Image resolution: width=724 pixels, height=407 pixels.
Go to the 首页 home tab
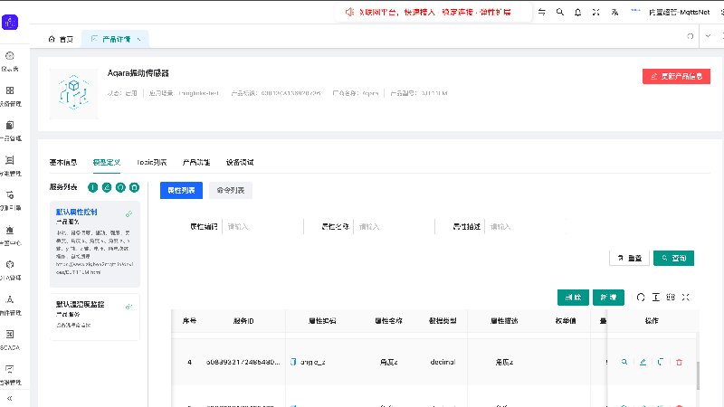pos(61,39)
